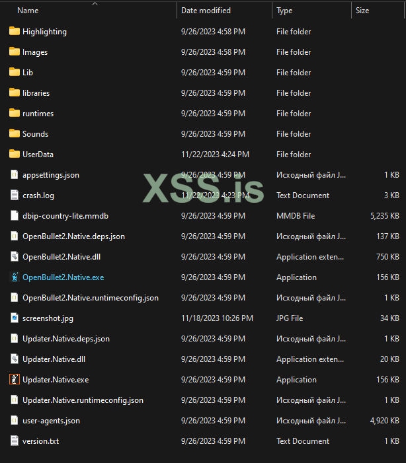The image size is (406, 463).
Task: Sort by Type column header
Action: 284,11
